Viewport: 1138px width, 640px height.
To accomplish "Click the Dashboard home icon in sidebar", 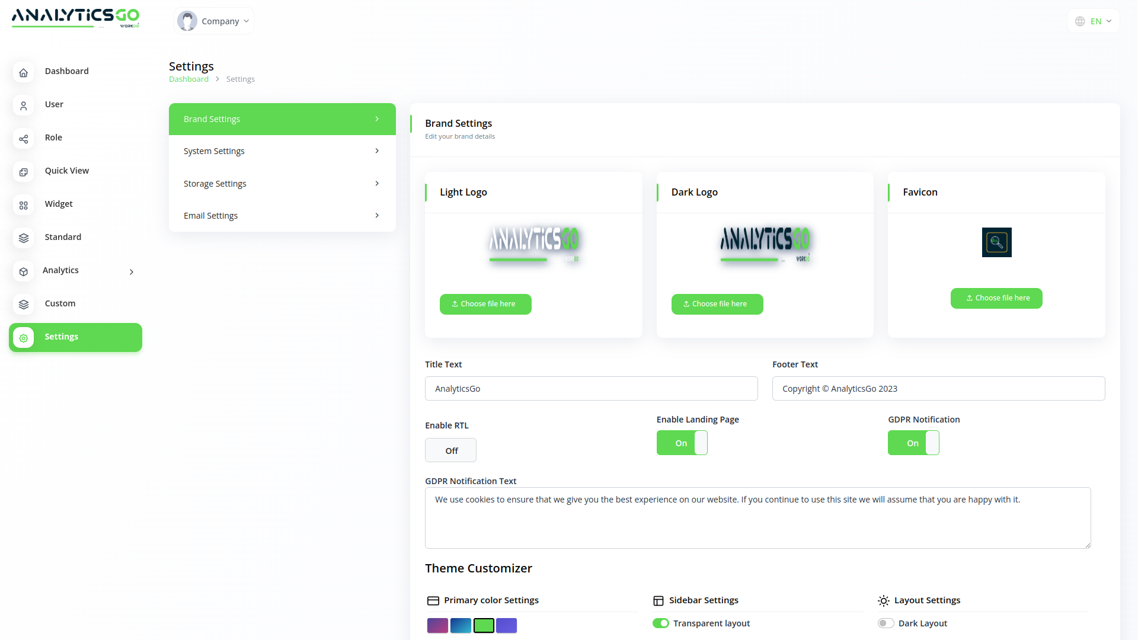I will 23,72.
